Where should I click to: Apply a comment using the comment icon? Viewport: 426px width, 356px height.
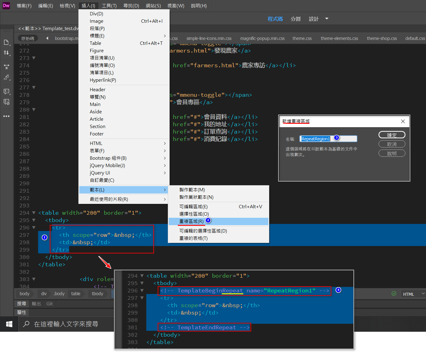[x=7, y=91]
